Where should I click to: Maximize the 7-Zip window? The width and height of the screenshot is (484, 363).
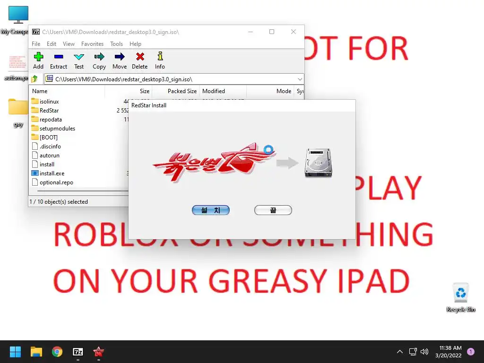click(x=272, y=32)
